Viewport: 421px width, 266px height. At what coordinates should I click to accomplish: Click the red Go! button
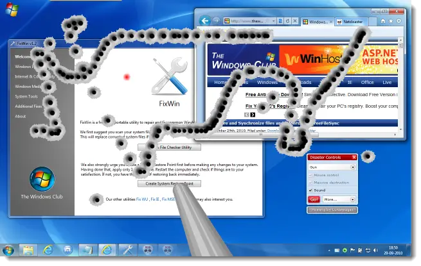click(x=314, y=199)
